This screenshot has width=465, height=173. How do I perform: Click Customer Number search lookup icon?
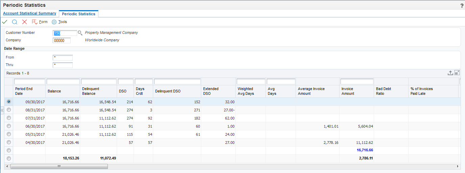point(80,33)
